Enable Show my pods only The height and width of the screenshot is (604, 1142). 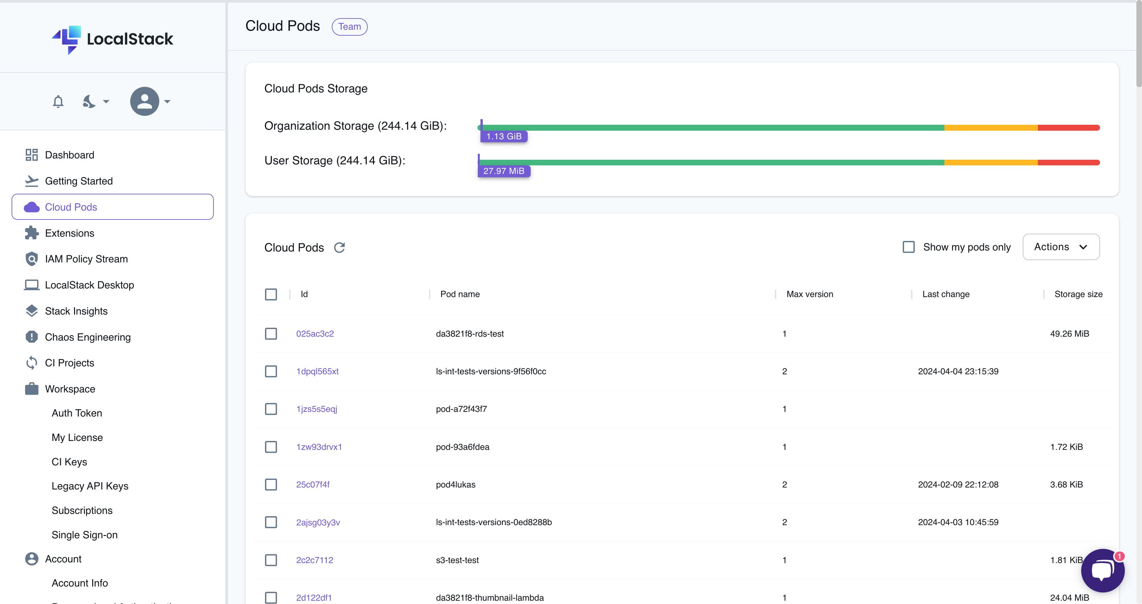point(909,247)
